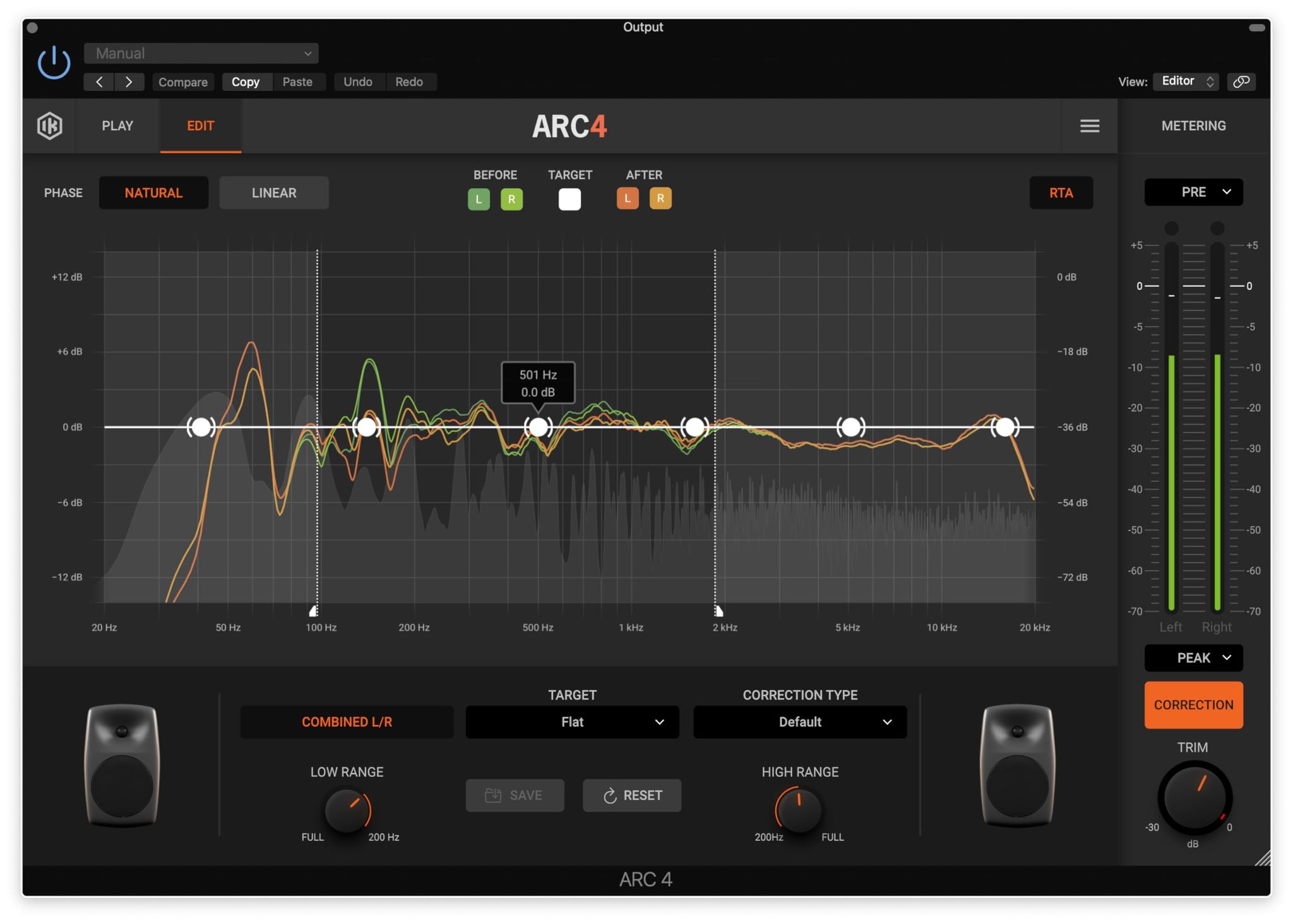
Task: Click the IK Multimedia logo icon
Action: (x=49, y=125)
